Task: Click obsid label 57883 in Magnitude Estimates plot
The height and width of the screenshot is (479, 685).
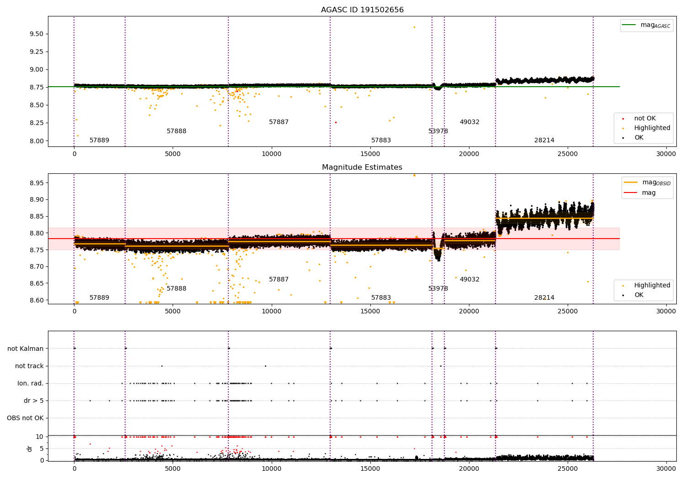Action: (381, 298)
